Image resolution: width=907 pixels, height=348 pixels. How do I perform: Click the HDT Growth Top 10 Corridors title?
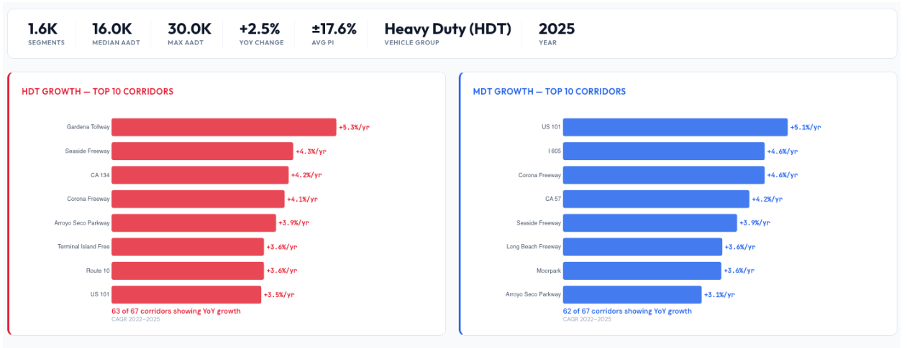pos(97,91)
